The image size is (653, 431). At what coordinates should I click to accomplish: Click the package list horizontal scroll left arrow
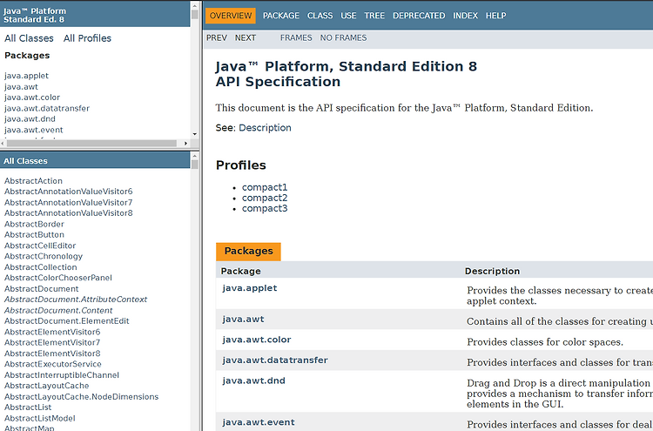3,144
